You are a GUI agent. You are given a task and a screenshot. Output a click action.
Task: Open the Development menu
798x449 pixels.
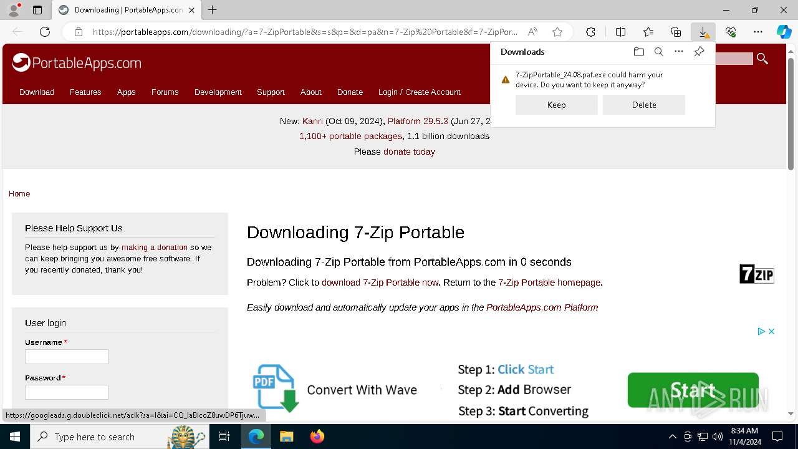click(x=218, y=92)
